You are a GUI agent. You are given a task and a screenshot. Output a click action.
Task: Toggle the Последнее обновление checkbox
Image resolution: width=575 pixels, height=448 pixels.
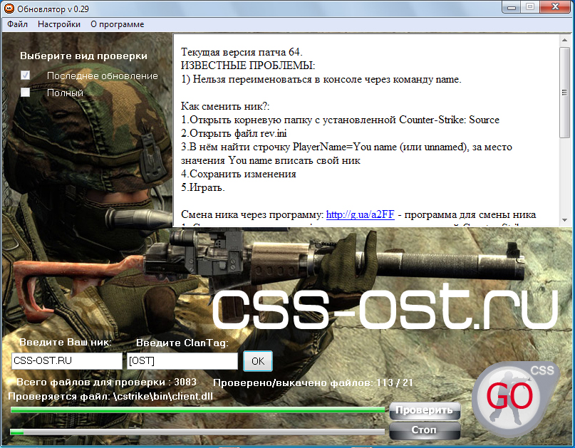[x=26, y=75]
